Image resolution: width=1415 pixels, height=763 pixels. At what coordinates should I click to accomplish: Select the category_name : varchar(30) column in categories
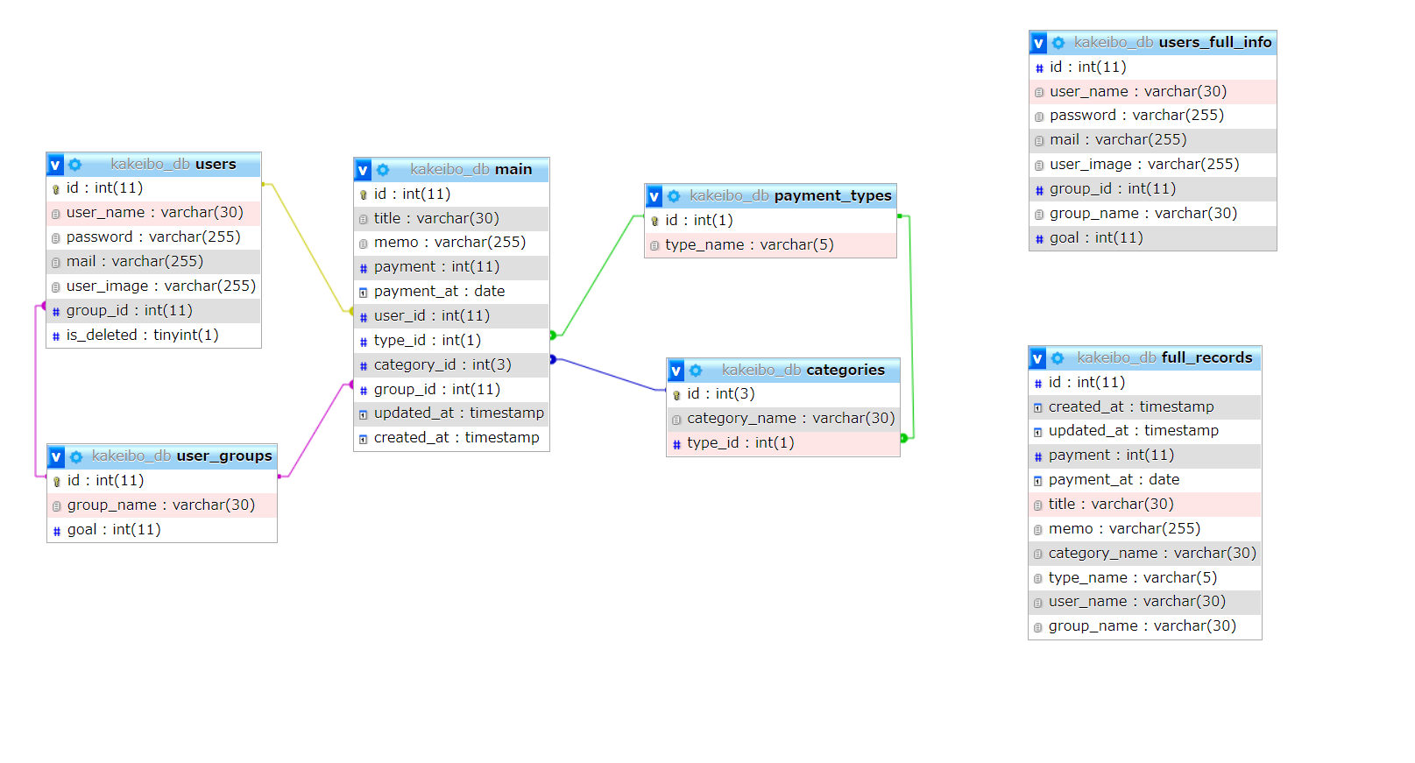pos(783,419)
